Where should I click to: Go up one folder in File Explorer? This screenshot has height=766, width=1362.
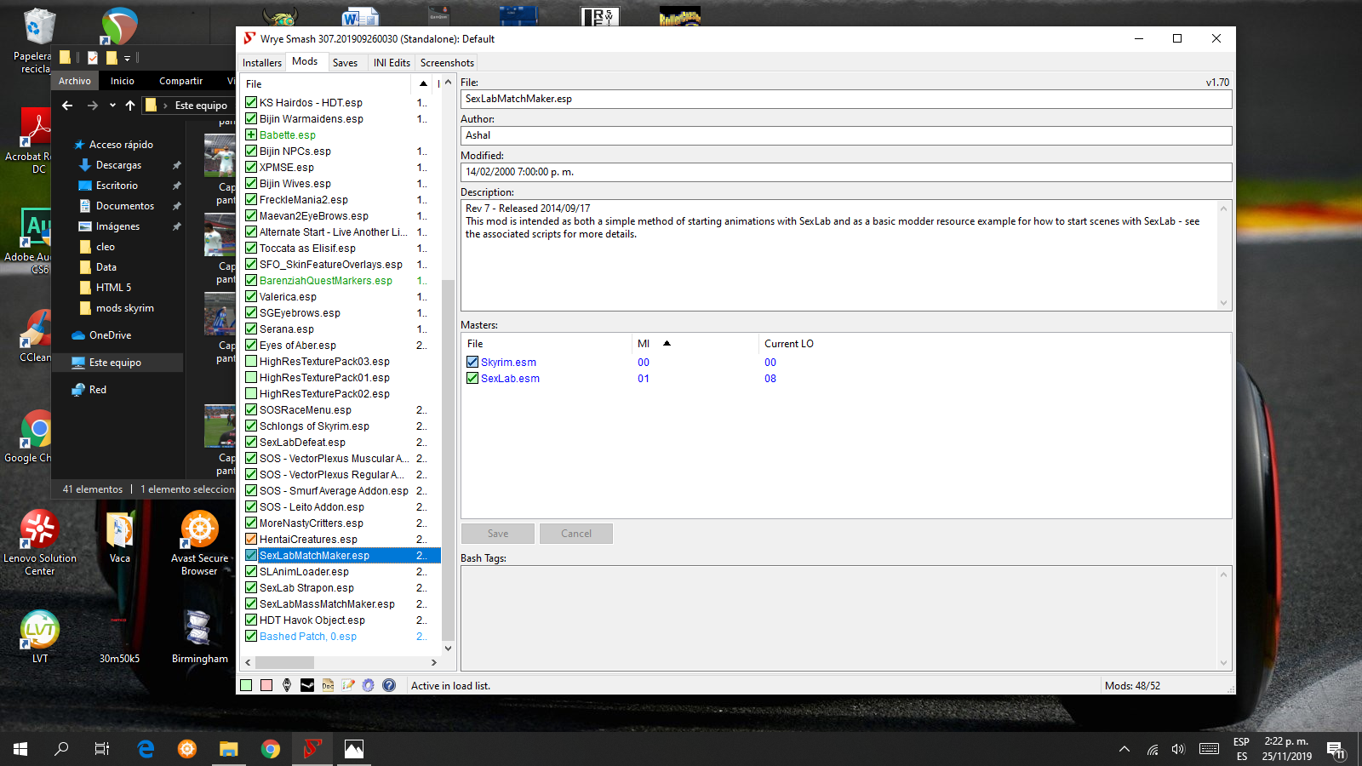[x=130, y=106]
